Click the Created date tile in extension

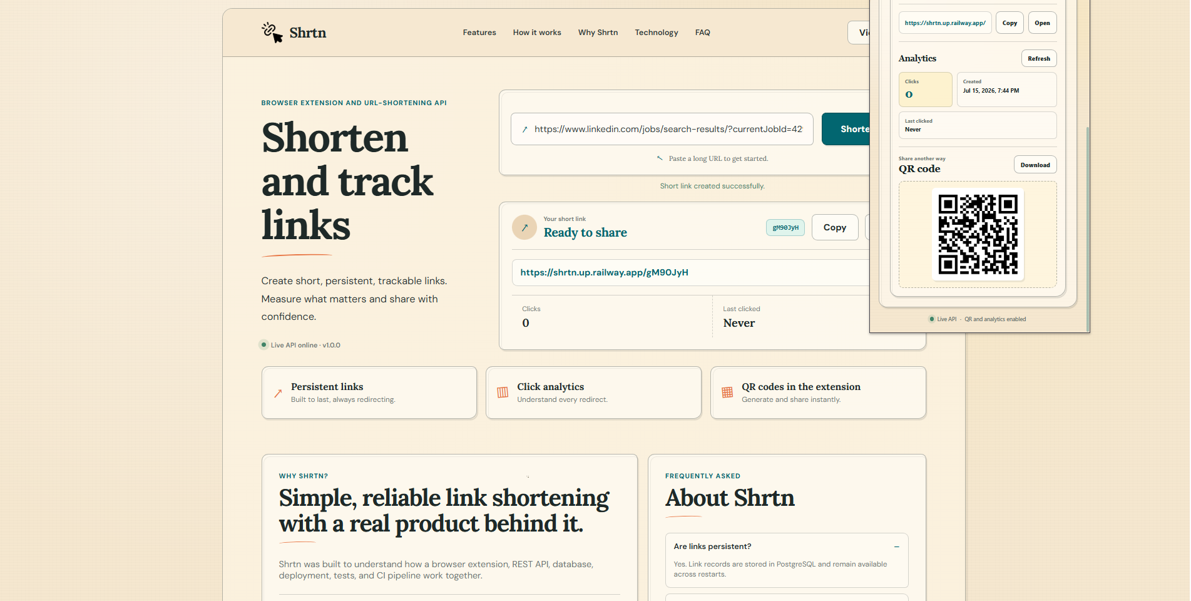tap(1006, 90)
